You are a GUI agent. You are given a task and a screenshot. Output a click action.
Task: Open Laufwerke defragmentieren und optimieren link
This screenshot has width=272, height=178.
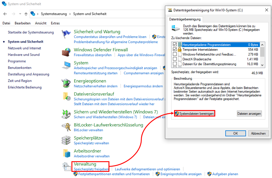[x=147, y=169]
